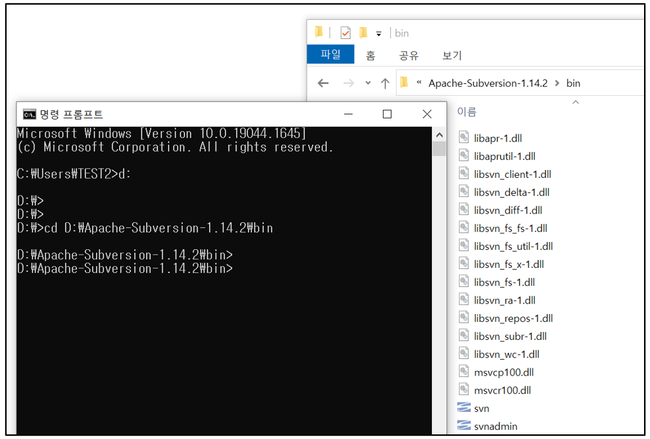Click the libaprutil-1.dll file icon
The image size is (650, 439).
click(464, 155)
